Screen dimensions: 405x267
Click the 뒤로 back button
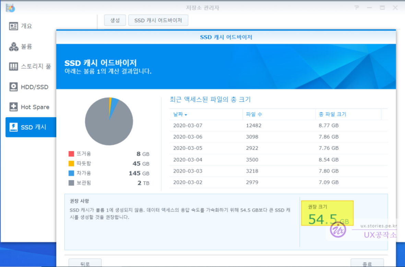point(85,263)
